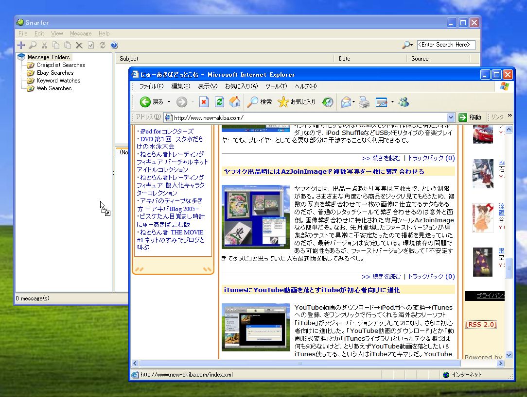
Task: Expand the Mail button dropdown arrow
Action: coord(353,102)
